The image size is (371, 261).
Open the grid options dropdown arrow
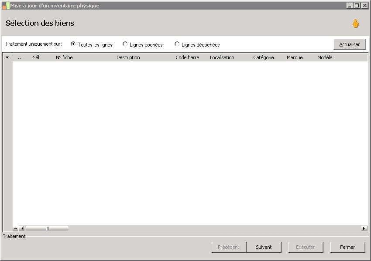[7, 57]
